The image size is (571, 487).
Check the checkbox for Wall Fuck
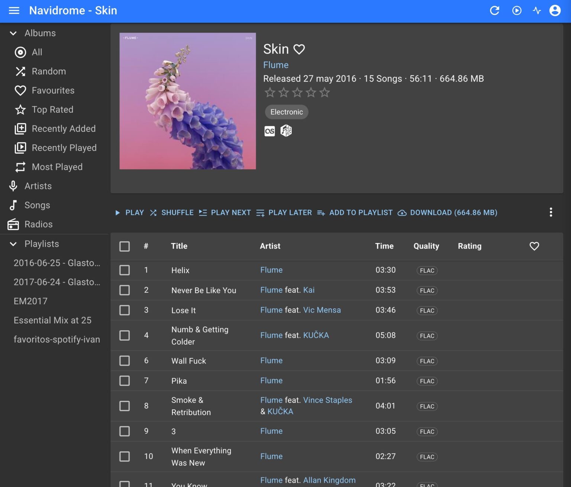click(125, 361)
